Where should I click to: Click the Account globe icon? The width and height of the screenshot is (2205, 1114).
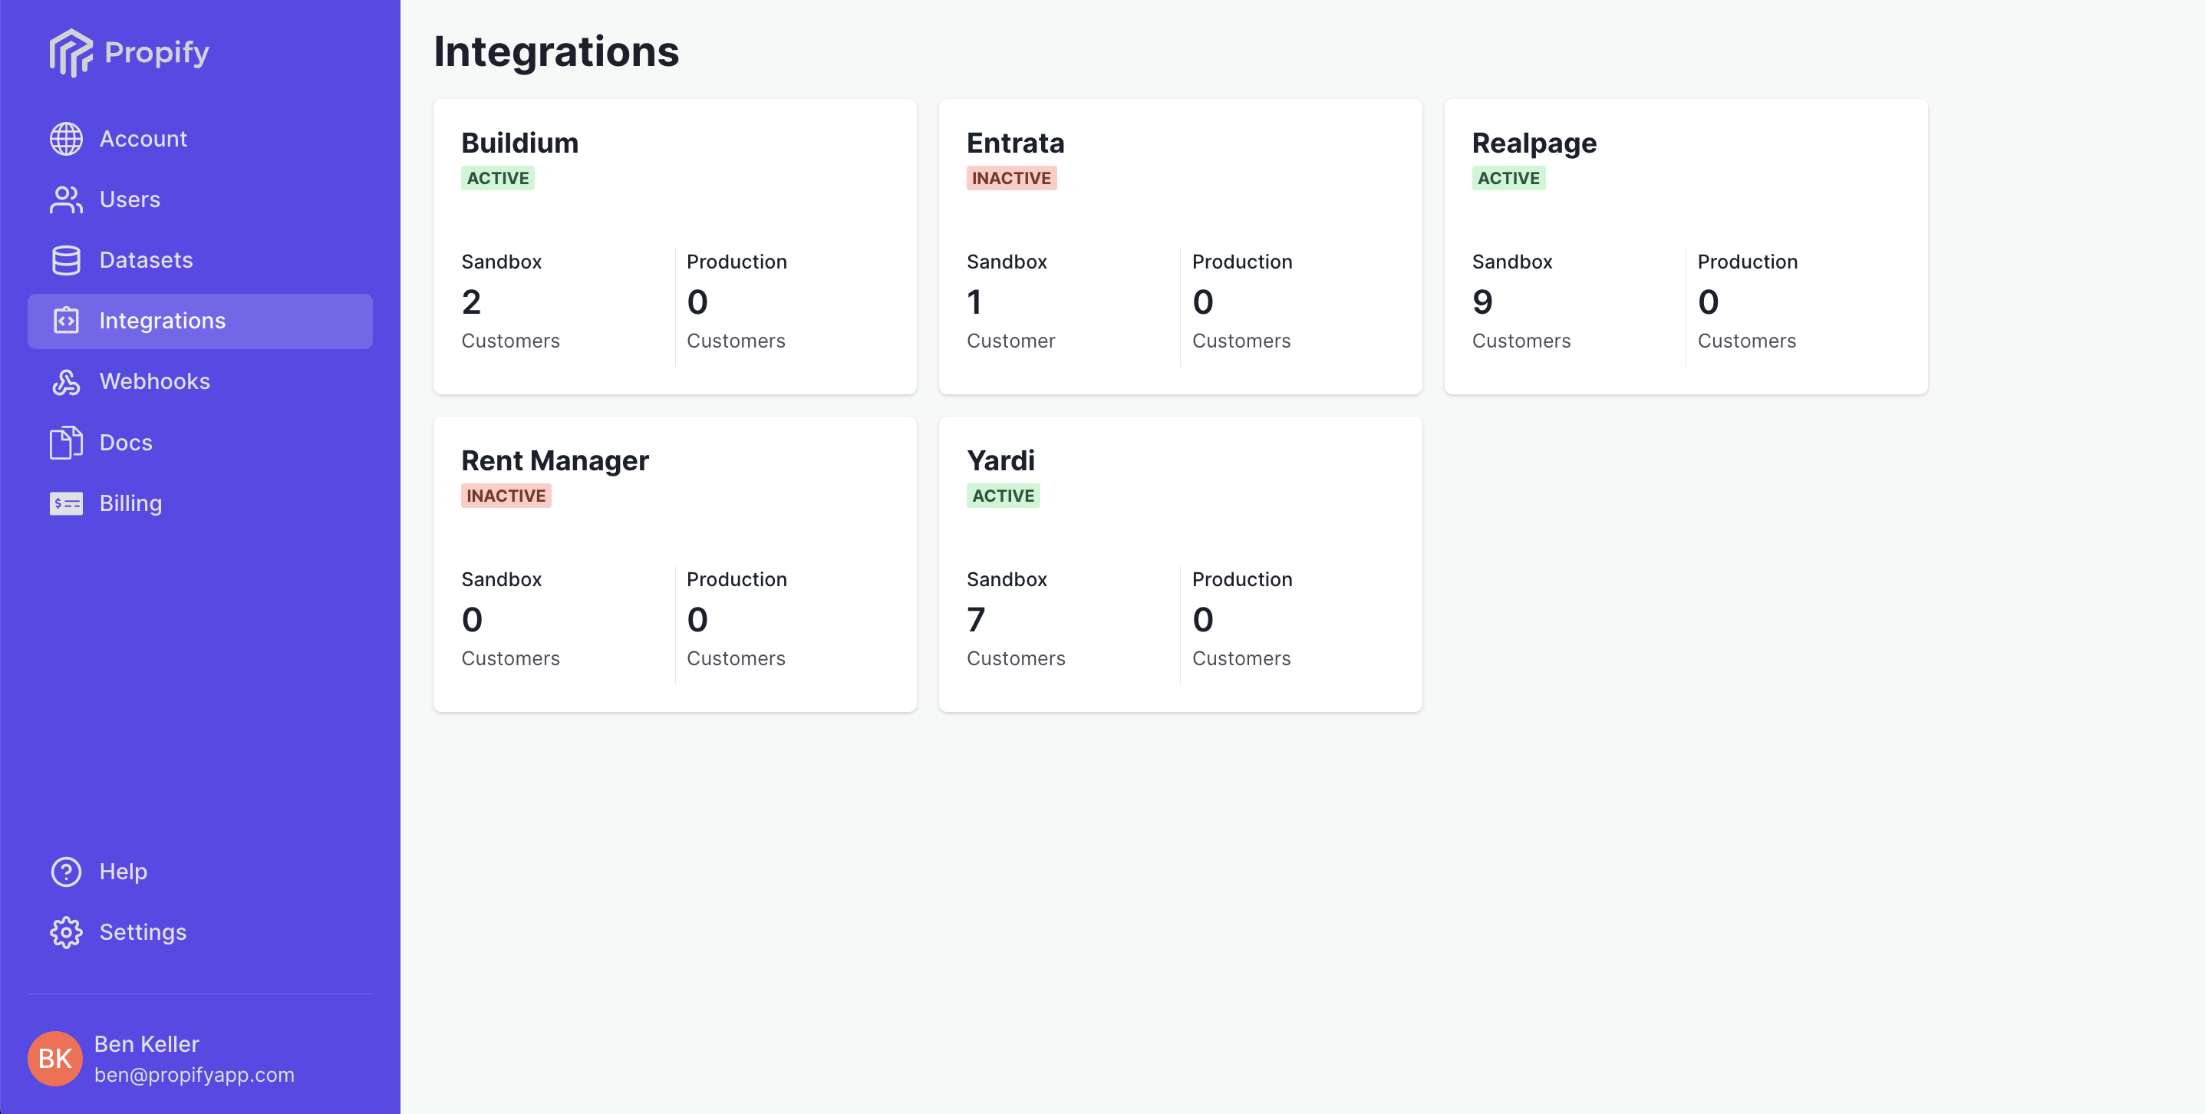point(66,139)
